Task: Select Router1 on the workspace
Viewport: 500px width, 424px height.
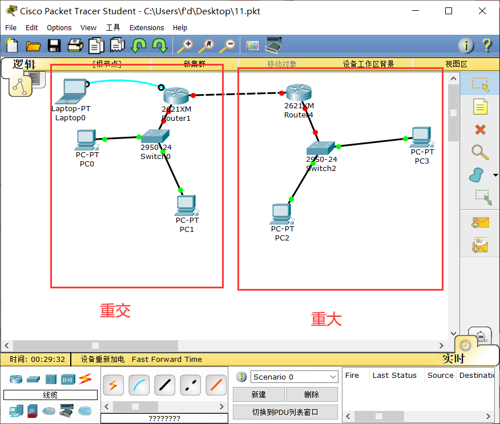Action: (176, 96)
